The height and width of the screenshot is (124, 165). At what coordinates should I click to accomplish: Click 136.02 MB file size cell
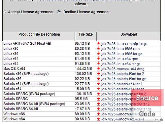(x=83, y=74)
